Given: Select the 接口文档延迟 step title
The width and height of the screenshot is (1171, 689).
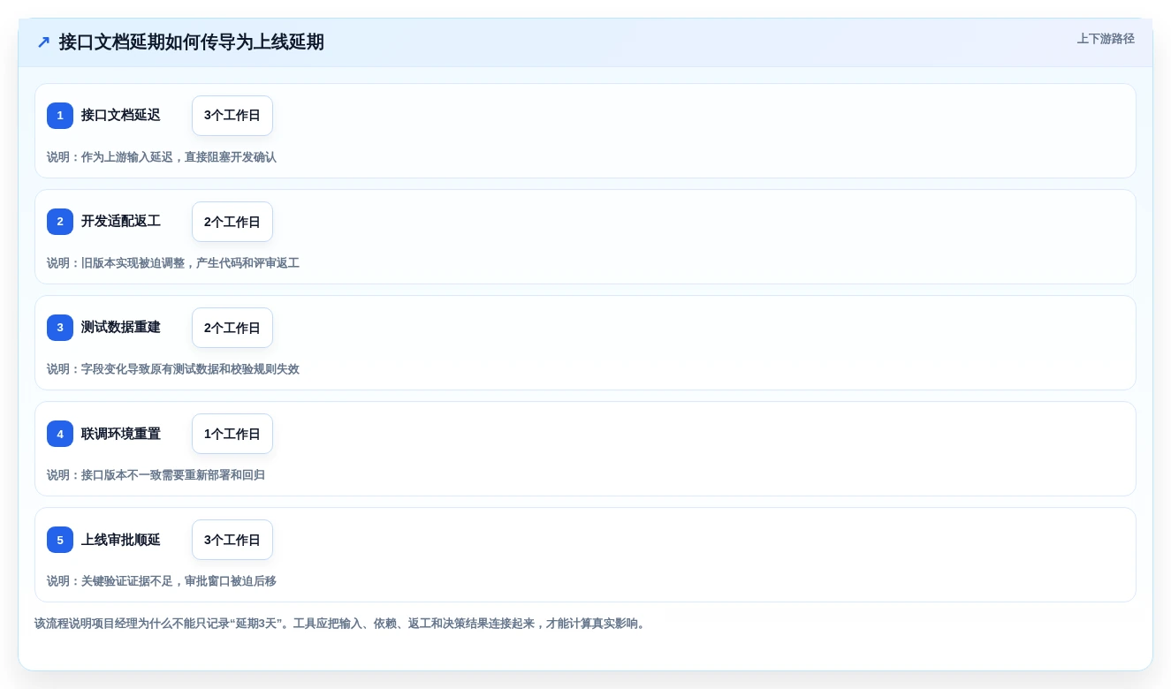Looking at the screenshot, I should pos(121,116).
